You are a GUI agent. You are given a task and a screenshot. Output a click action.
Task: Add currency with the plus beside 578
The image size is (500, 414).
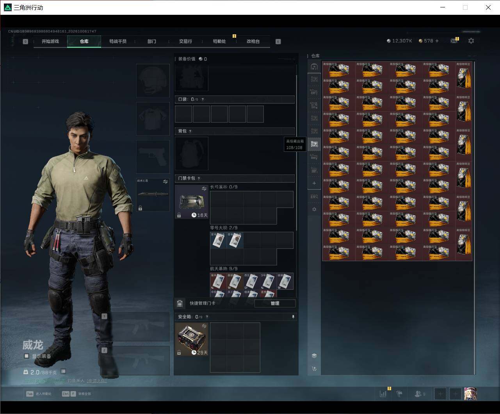[437, 41]
